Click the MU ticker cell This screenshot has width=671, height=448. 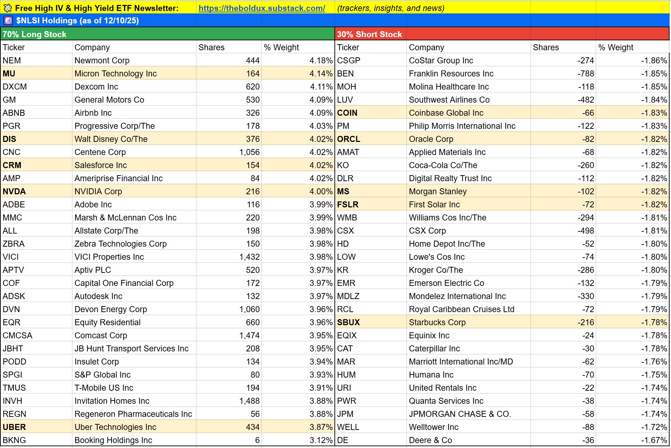point(36,74)
